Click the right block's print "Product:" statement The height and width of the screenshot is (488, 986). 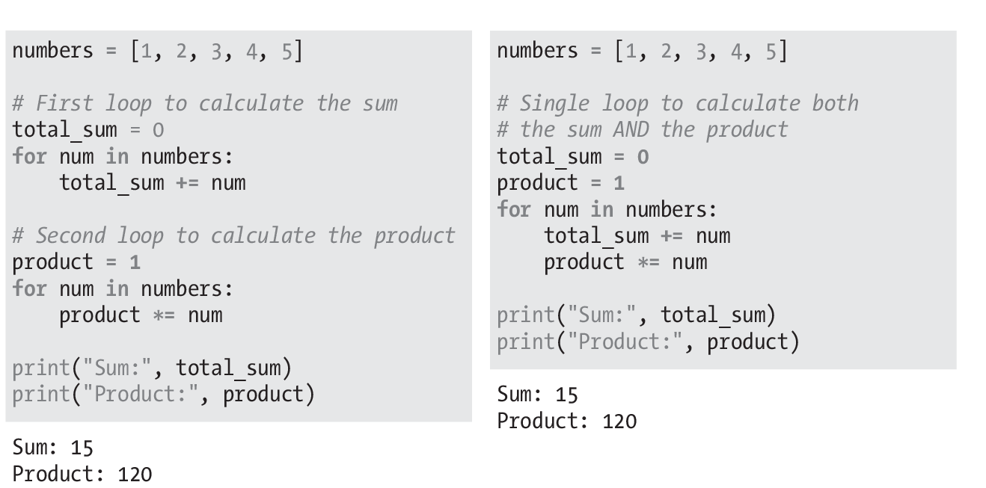coord(649,342)
